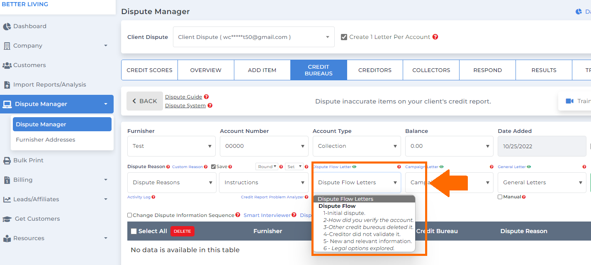Open Furnisher Addresses in sidebar submenu

tap(46, 140)
